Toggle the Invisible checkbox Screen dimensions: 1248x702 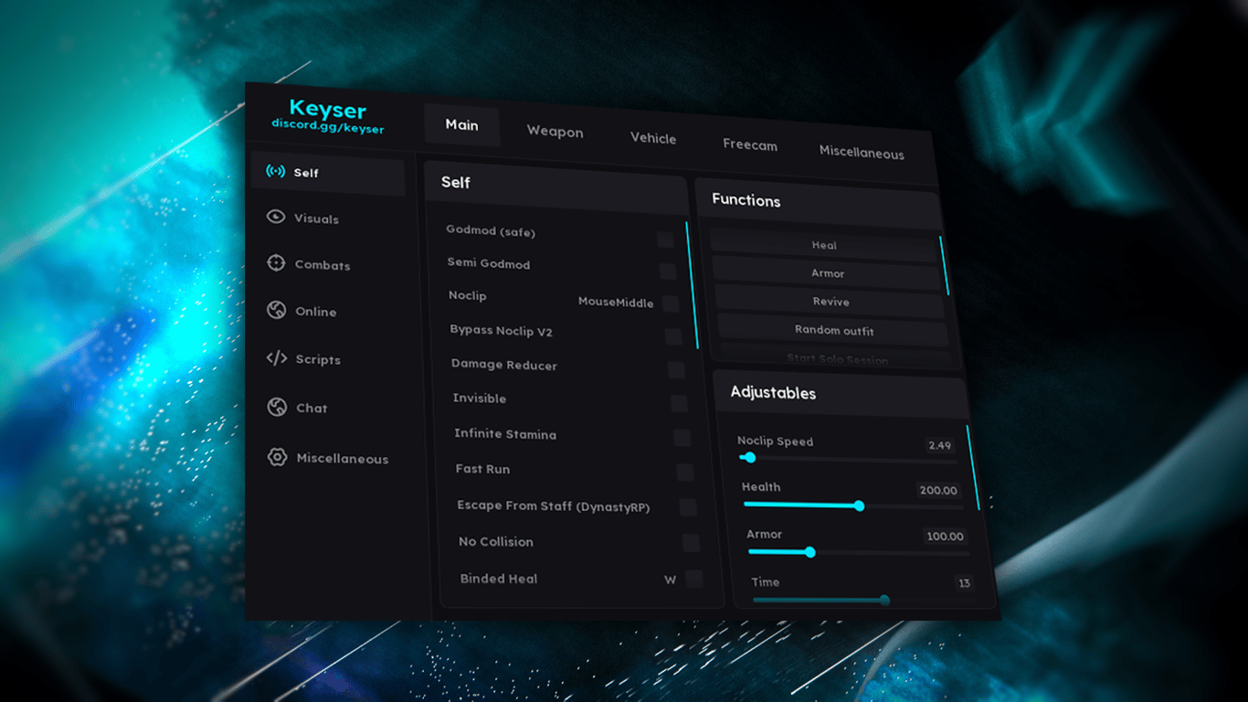pos(679,403)
